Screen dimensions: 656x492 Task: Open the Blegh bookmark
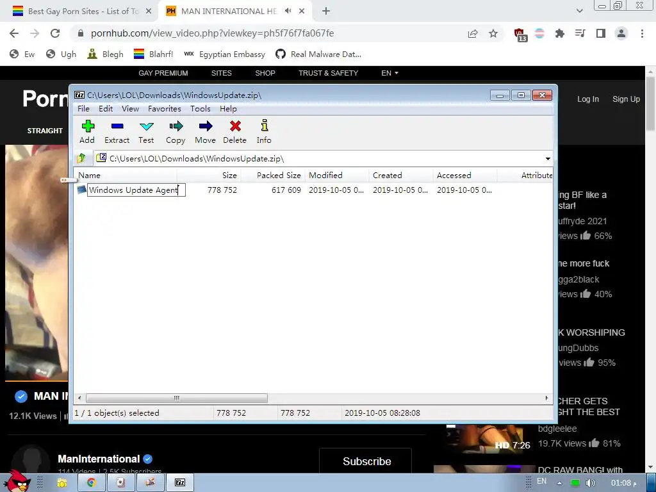pyautogui.click(x=106, y=54)
